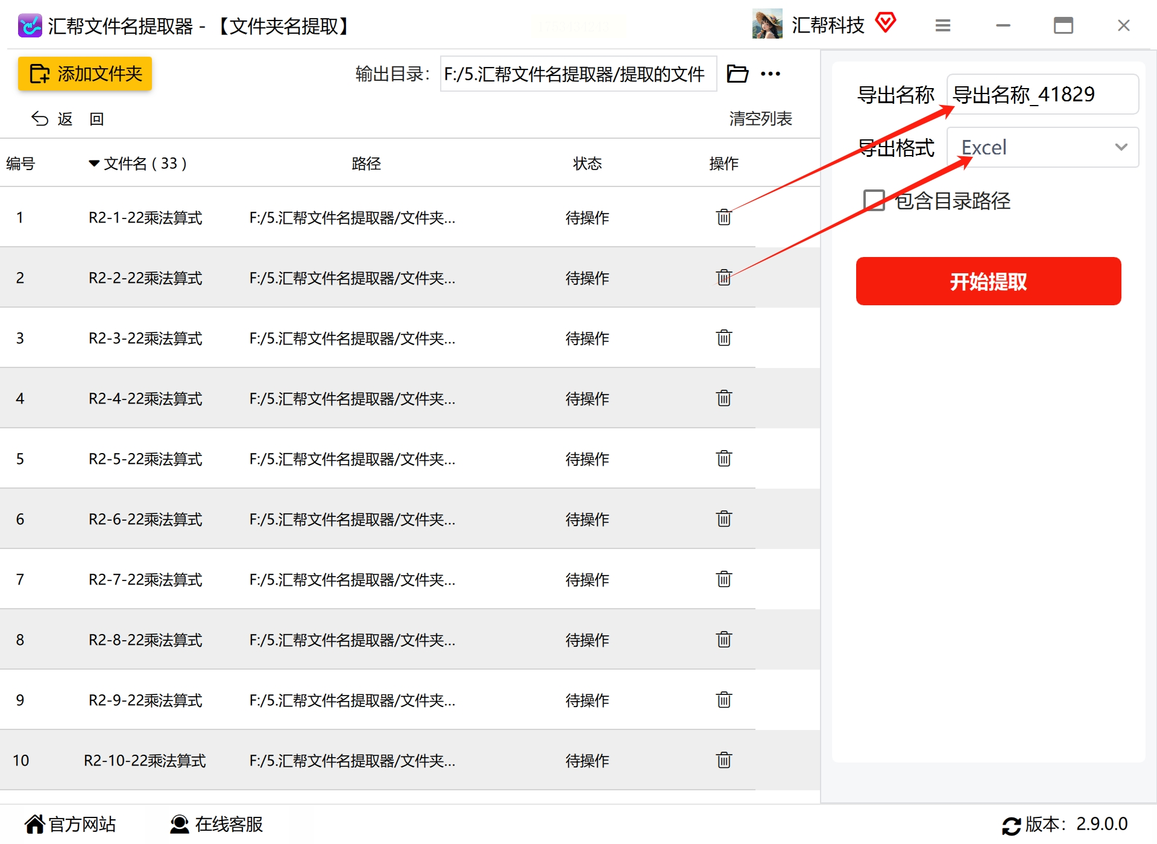Click the trash icon for R2-3-22乘法算式
Image resolution: width=1157 pixels, height=844 pixels.
pos(724,338)
